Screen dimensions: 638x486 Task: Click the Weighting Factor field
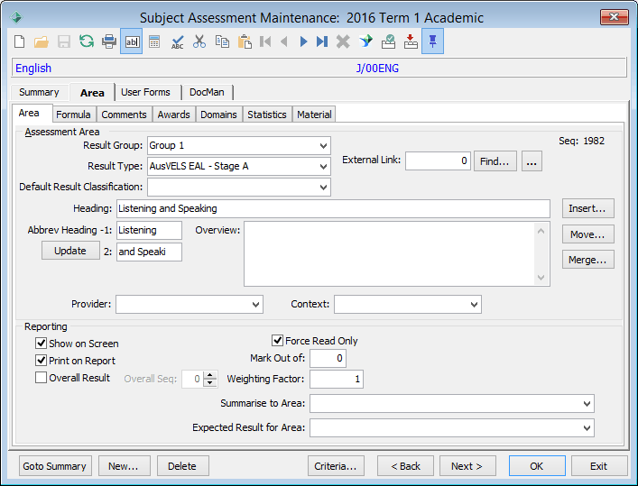click(x=337, y=379)
